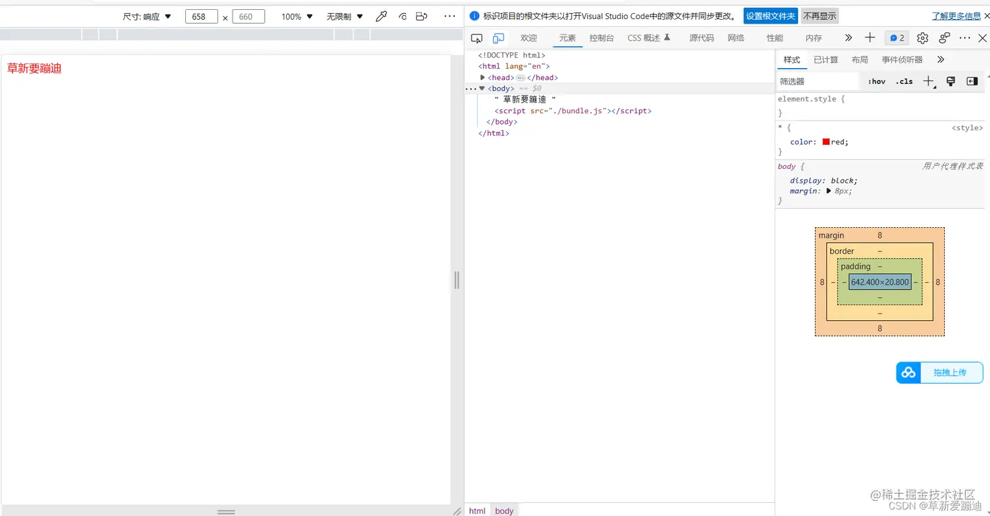Switch to the 源代码 tab

pos(701,38)
